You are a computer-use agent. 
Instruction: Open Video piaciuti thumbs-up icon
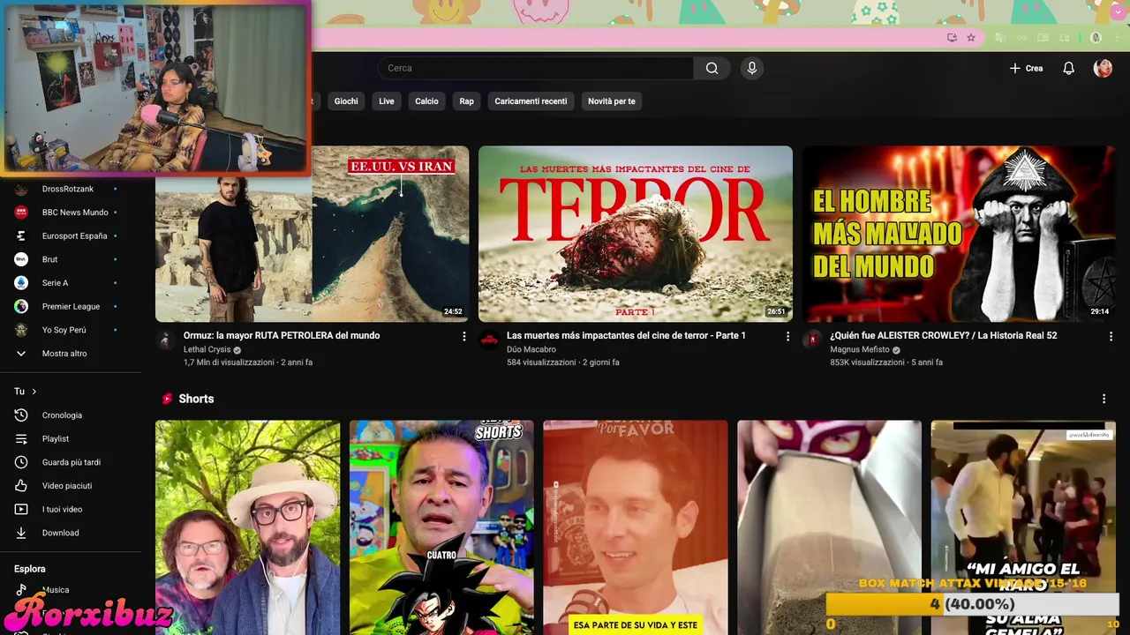(21, 486)
